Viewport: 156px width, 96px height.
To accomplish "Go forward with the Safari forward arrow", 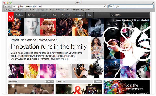I will (9, 6).
